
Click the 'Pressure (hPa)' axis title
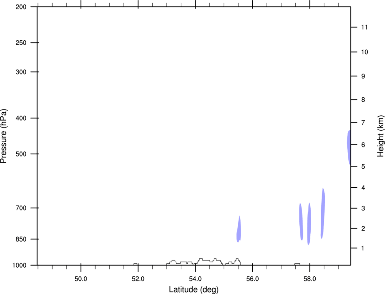(4, 136)
